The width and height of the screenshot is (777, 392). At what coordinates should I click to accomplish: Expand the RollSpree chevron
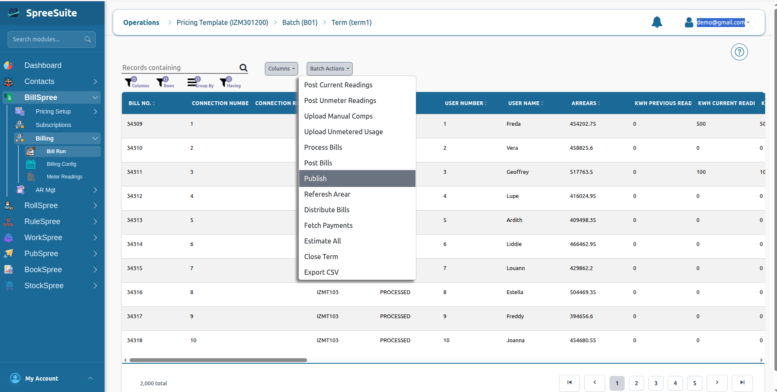(95, 205)
